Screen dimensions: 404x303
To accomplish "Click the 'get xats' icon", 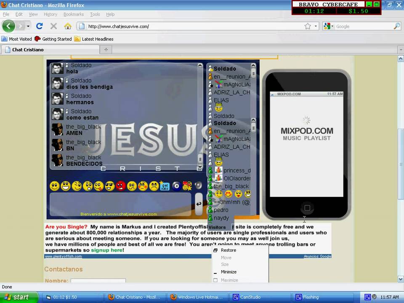I will [165, 186].
